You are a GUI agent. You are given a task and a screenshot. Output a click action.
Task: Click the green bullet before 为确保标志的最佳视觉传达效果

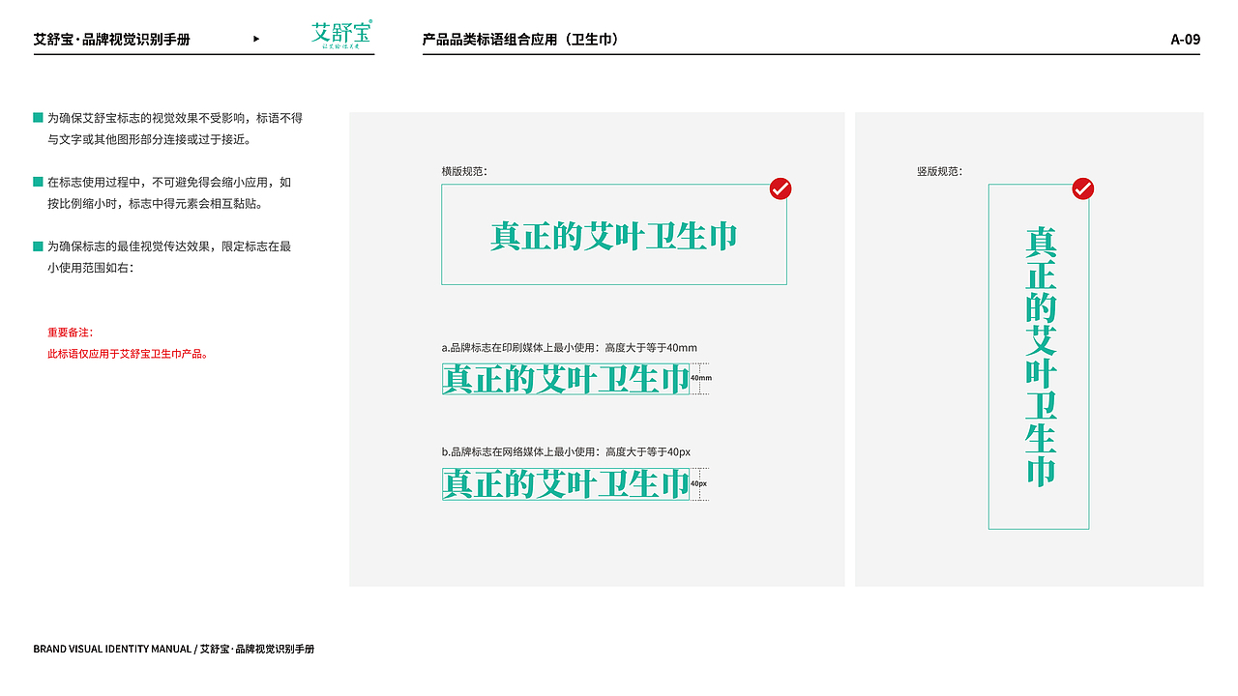tap(38, 246)
